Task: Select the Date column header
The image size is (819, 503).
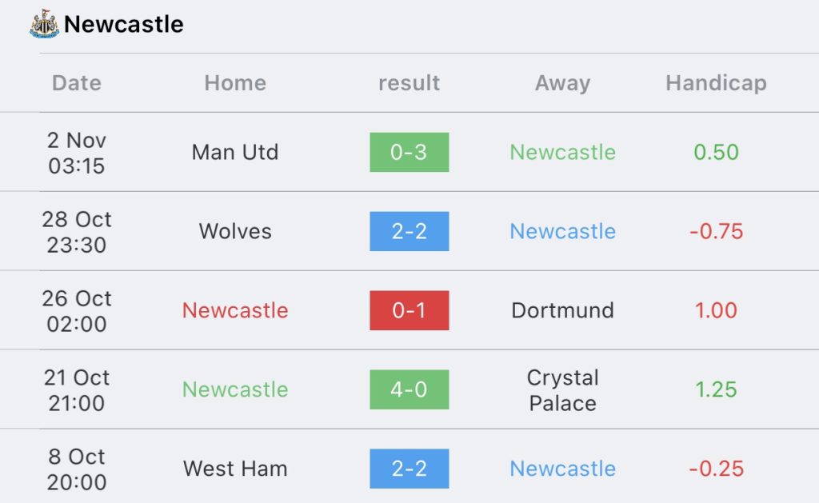Action: [x=77, y=83]
